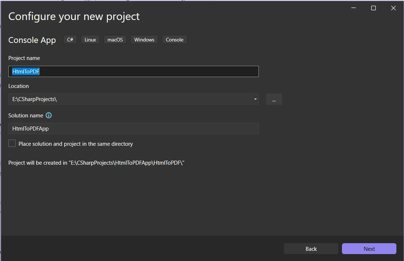The width and height of the screenshot is (404, 261).
Task: Click the "Place solution and project" checkbox label
Action: pos(76,144)
